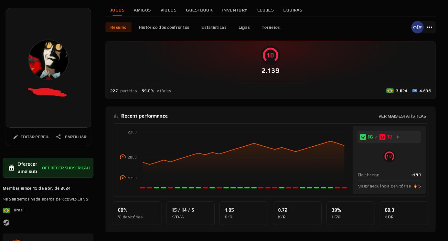Image resolution: width=448 pixels, height=241 pixels.
Task: Open the AMIGOS tab
Action: click(142, 10)
